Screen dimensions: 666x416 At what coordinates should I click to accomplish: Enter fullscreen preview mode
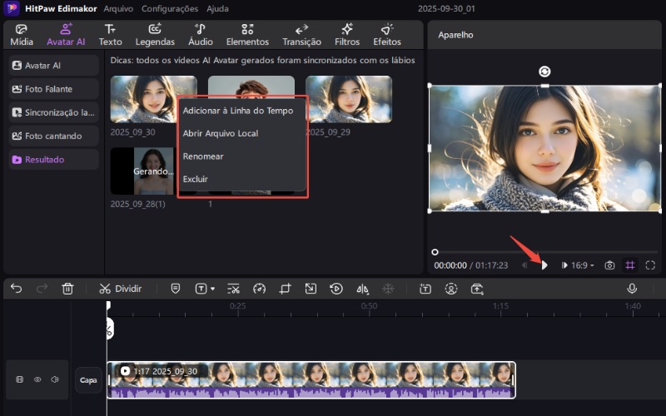point(650,265)
